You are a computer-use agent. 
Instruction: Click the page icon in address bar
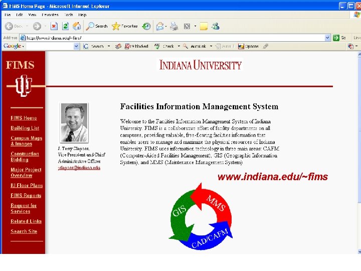23,38
